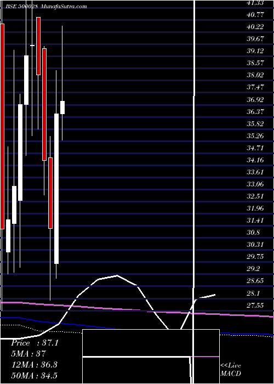Click the 34.16 price axis label
274x384 pixels.
[x=255, y=160]
